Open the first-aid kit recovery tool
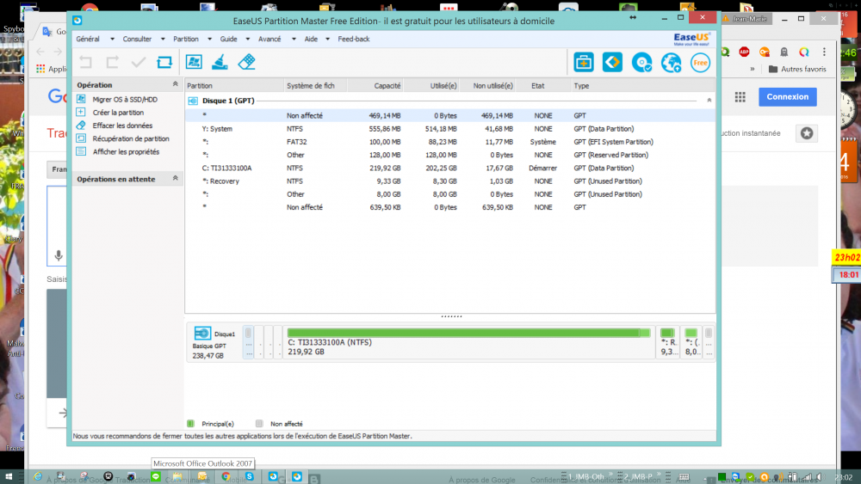Screen dimensions: 861x484 (x=584, y=62)
